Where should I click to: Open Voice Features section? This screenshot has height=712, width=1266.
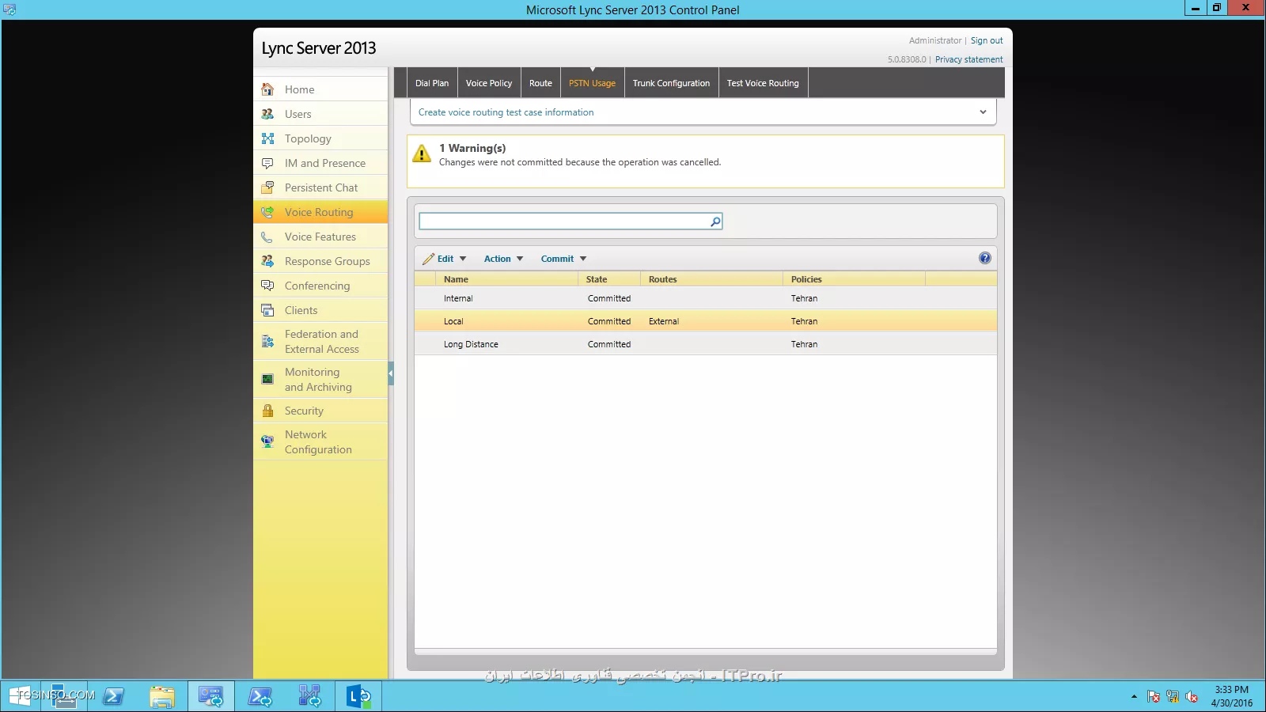pyautogui.click(x=320, y=237)
